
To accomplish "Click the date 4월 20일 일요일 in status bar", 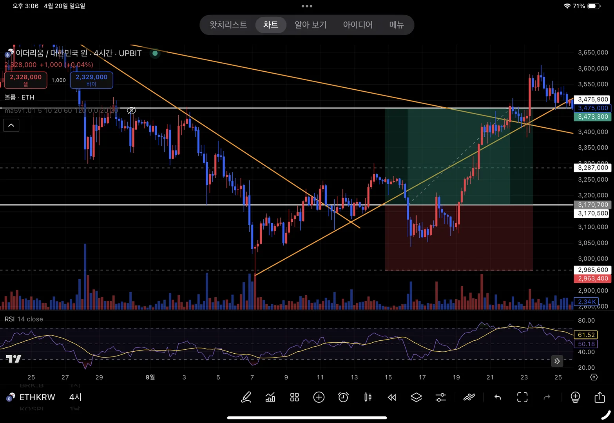I will [64, 6].
